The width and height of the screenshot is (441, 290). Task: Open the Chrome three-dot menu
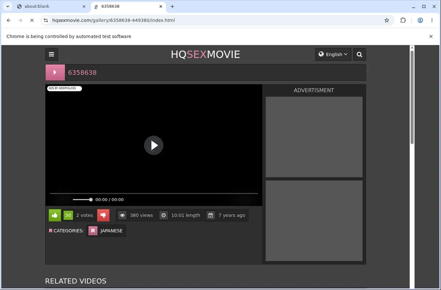(x=432, y=20)
